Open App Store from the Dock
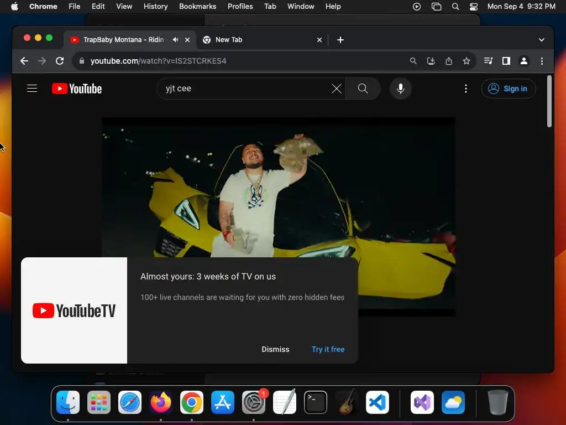Screen dimensions: 566x425 223,402
